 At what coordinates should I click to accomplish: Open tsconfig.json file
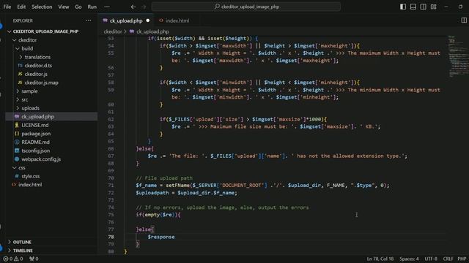[x=36, y=150]
